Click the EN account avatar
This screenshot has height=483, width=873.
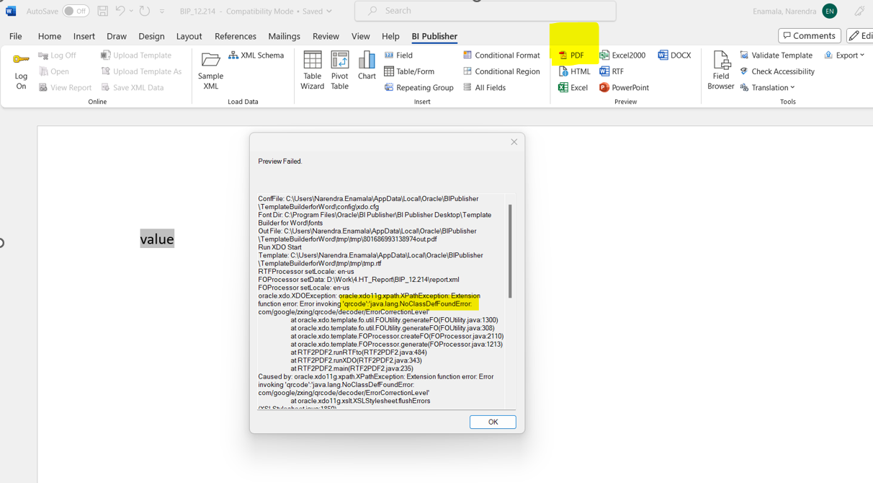coord(830,12)
